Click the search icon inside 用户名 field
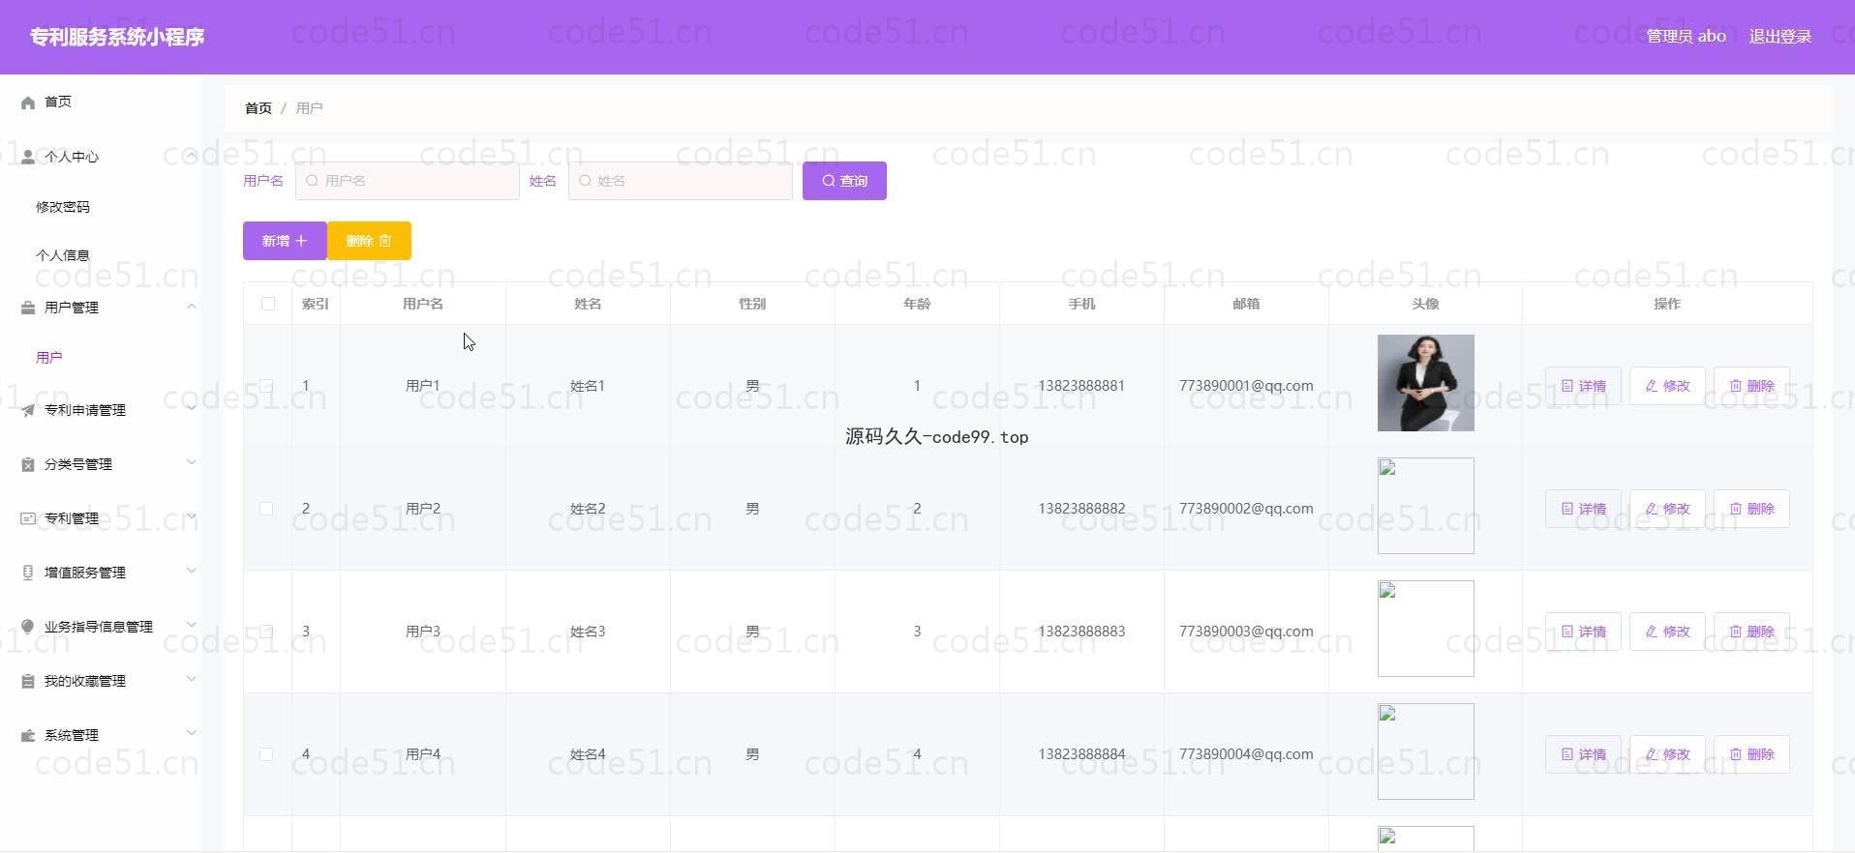Image resolution: width=1855 pixels, height=853 pixels. [312, 181]
